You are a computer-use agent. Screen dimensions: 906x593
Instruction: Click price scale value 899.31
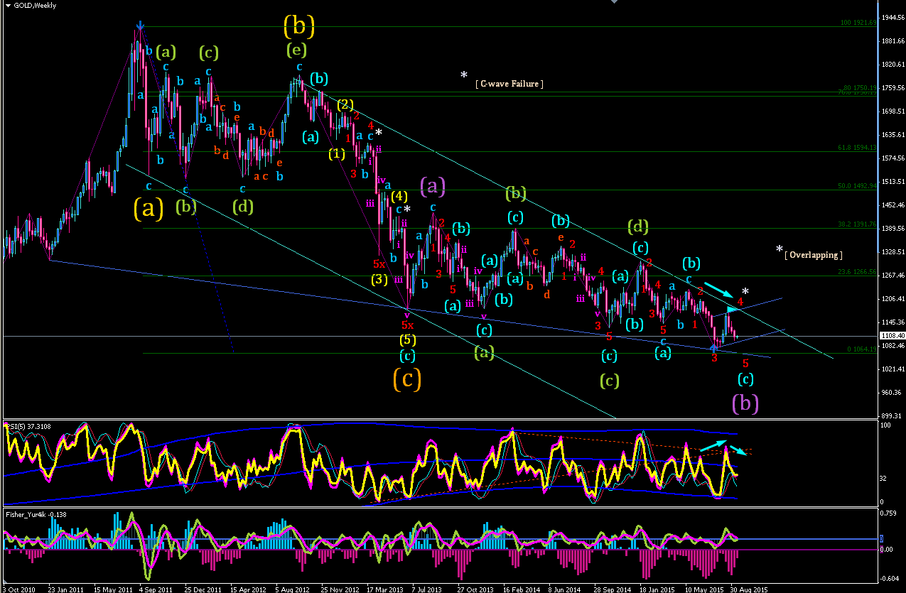click(x=892, y=416)
